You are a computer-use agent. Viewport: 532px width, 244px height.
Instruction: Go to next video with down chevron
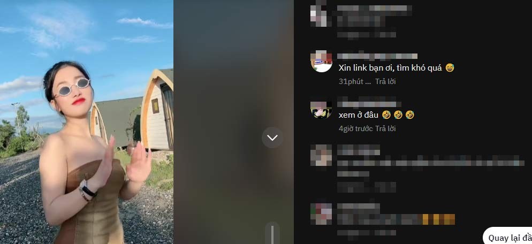pyautogui.click(x=272, y=138)
